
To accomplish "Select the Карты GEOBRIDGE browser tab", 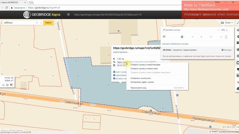I will coord(13,3).
